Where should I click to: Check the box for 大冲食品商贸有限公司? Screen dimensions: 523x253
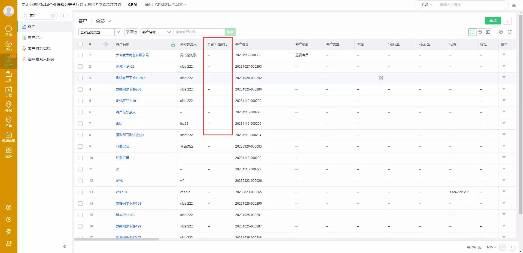tap(80, 55)
